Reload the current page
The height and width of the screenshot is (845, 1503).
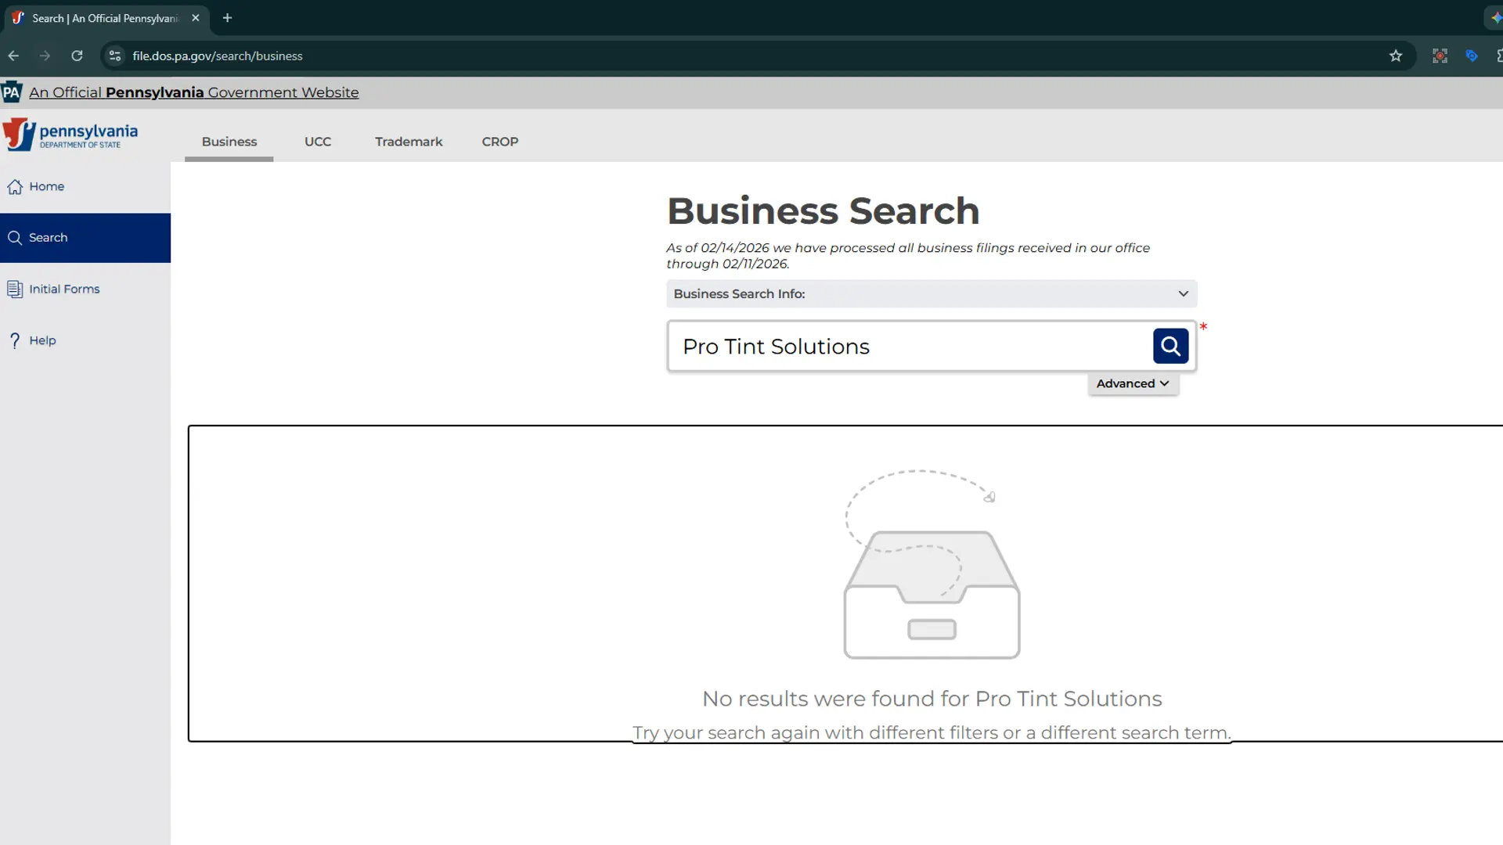pyautogui.click(x=77, y=56)
